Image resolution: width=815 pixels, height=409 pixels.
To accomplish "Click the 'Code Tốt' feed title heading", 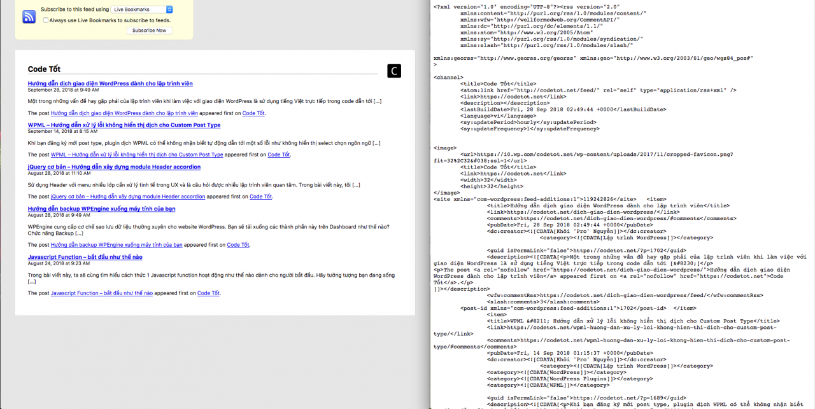I will (x=44, y=69).
